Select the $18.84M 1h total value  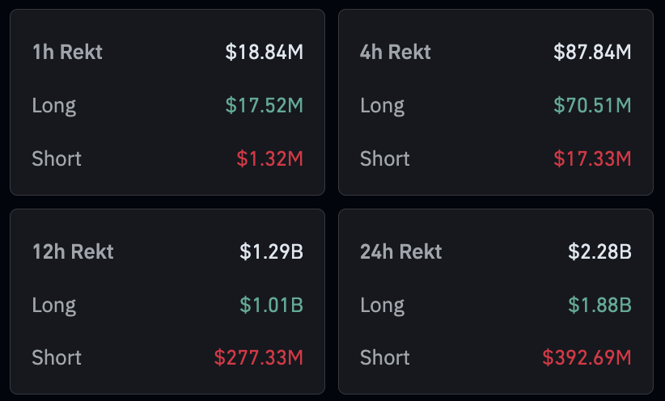(264, 53)
